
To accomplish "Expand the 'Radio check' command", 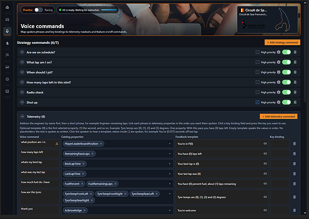I will point(22,92).
